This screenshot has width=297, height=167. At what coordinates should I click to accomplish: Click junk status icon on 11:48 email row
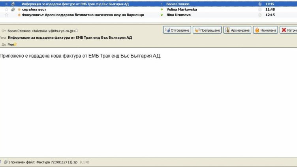tap(260, 9)
